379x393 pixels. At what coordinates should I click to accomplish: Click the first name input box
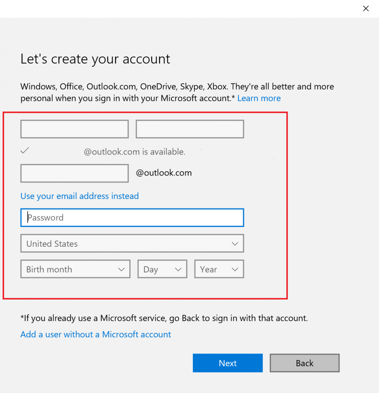pyautogui.click(x=74, y=129)
